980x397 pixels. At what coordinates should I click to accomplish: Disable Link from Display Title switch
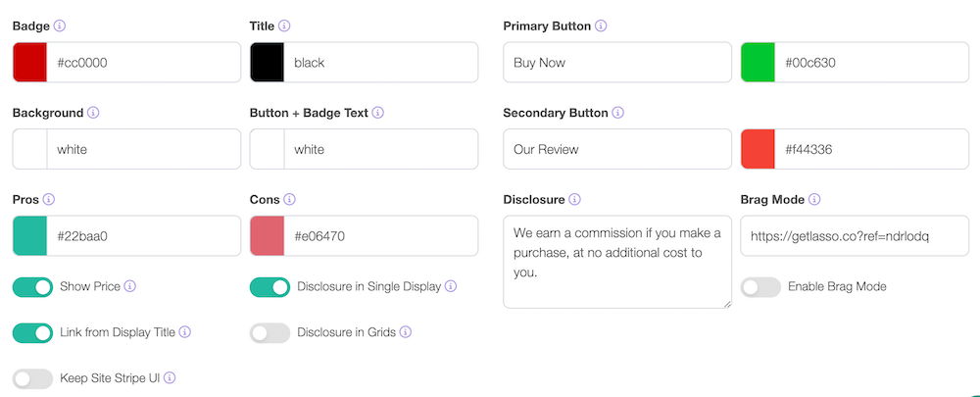tap(32, 332)
